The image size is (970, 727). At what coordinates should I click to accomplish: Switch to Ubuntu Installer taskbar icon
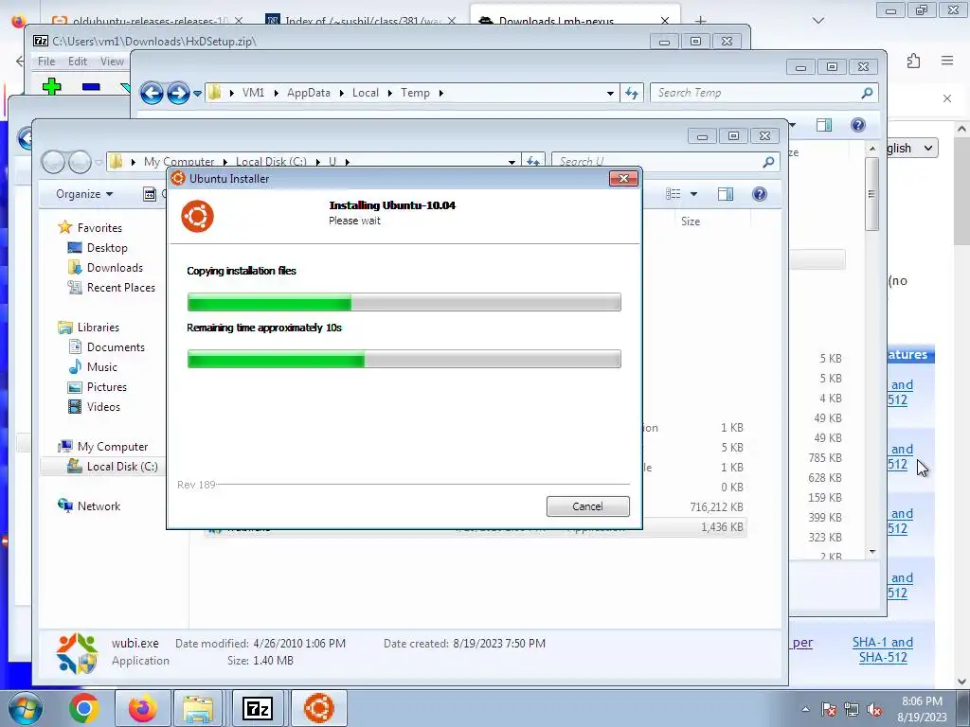[x=319, y=708]
